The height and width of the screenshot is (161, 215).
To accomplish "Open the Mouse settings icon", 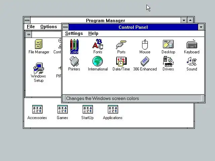I will point(145,46).
